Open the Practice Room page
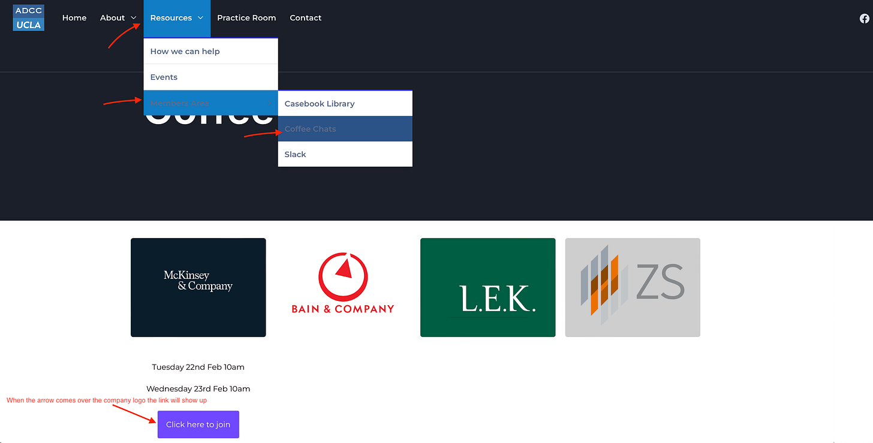873x443 pixels. pos(246,18)
